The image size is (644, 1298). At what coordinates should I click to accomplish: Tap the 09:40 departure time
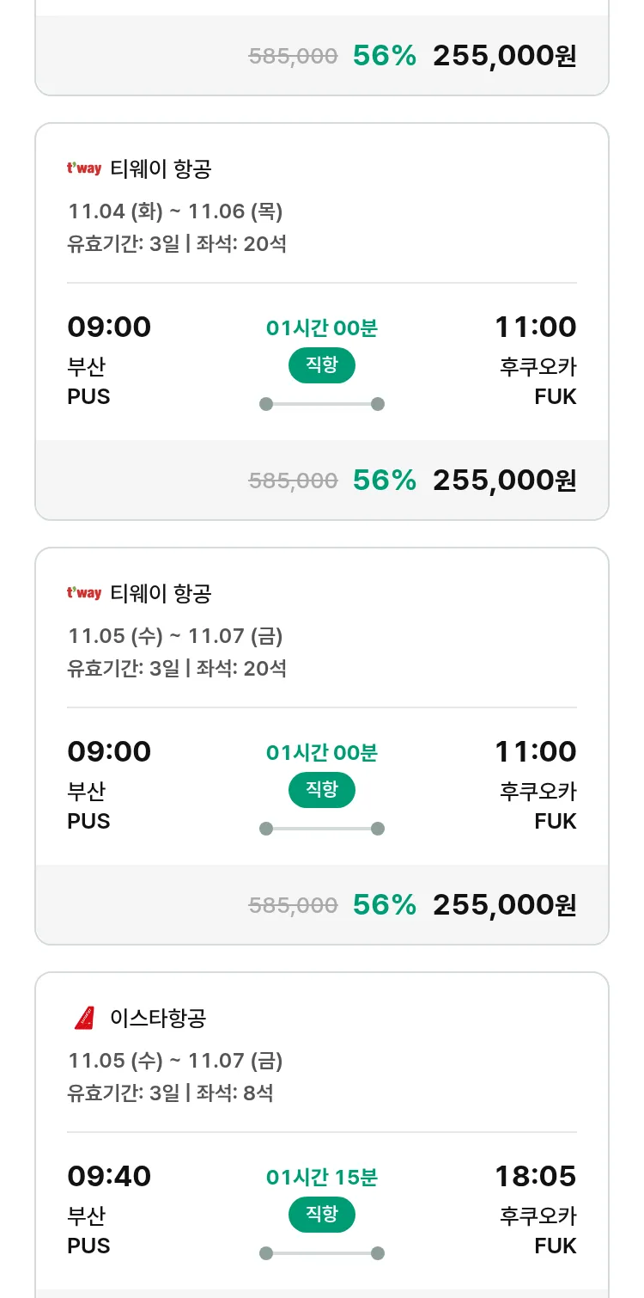109,1176
